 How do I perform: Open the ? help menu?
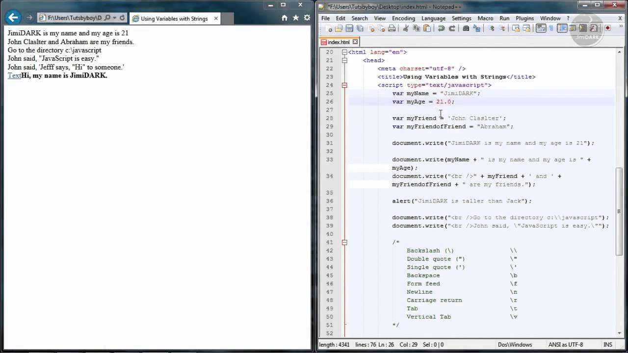click(x=568, y=18)
